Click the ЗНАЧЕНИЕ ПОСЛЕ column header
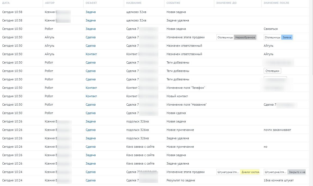 [276, 3]
